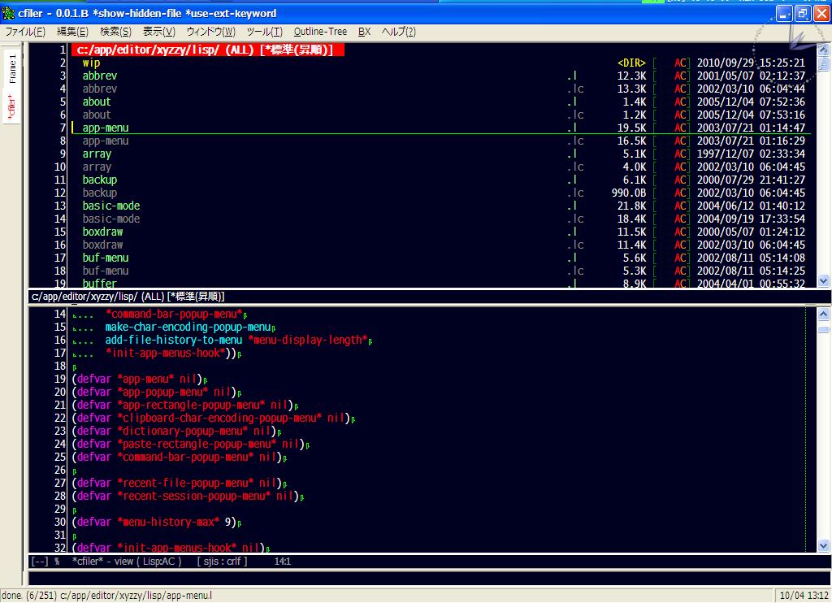The image size is (832, 603).
Task: Click the (defvar *recent-session-popup-menu* nil) line
Action: (x=186, y=497)
